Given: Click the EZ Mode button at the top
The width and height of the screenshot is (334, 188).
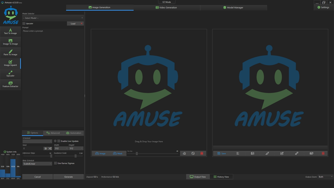Looking at the screenshot, I should (166, 2).
